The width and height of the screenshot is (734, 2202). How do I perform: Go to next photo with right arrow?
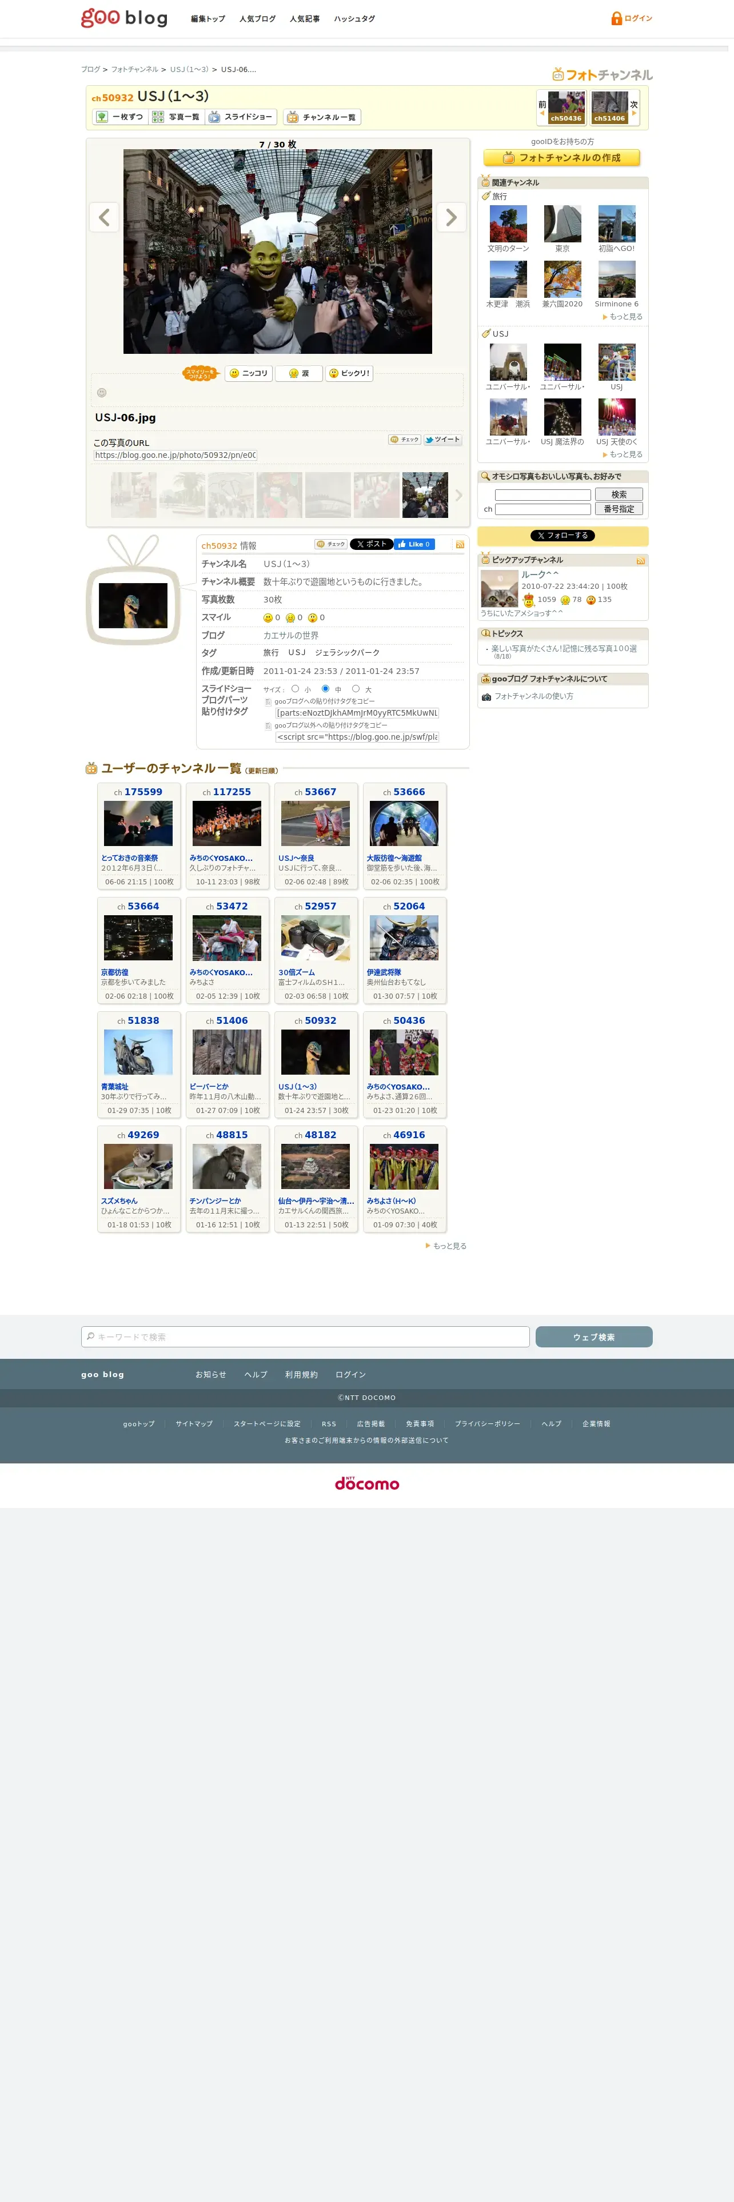pyautogui.click(x=451, y=217)
